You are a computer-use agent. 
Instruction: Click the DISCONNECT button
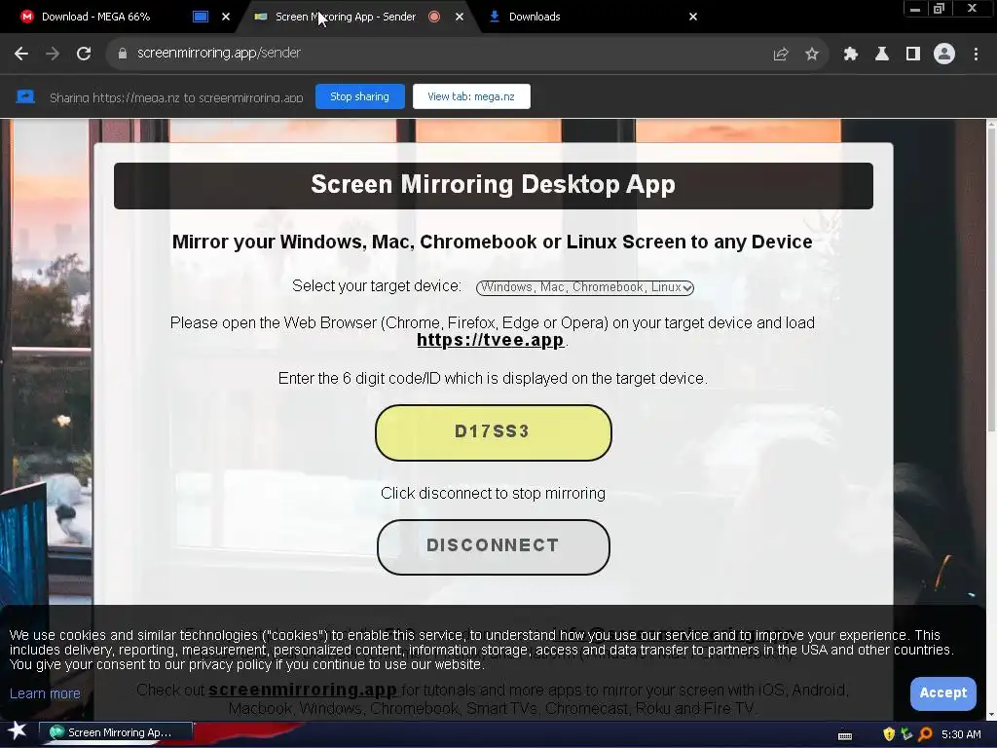pos(494,547)
